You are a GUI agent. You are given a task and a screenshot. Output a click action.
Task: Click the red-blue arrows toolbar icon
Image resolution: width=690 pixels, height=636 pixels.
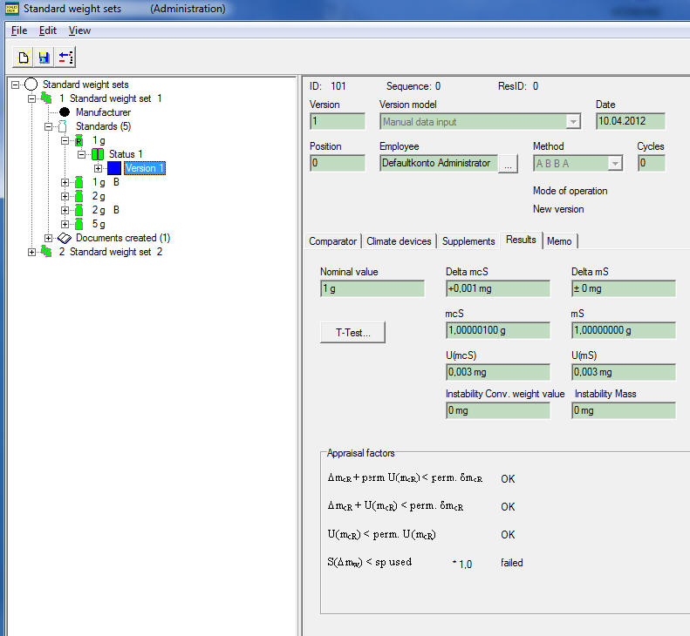(x=65, y=58)
